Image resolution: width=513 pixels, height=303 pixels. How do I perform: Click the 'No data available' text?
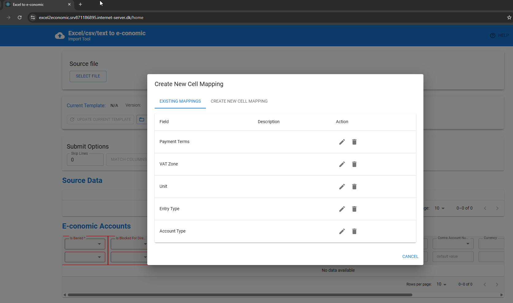click(x=338, y=271)
